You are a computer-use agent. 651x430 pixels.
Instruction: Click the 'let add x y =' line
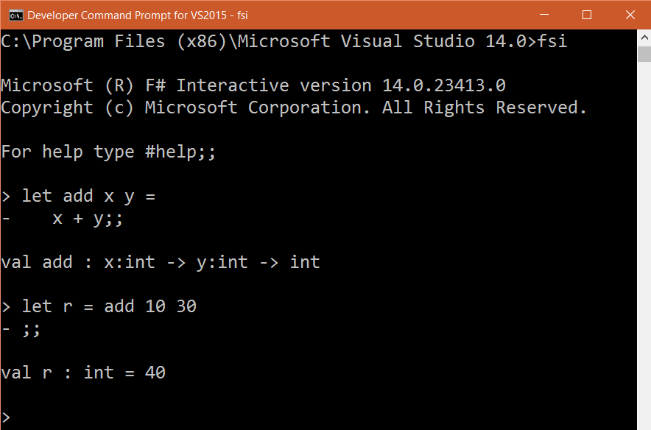coord(88,196)
